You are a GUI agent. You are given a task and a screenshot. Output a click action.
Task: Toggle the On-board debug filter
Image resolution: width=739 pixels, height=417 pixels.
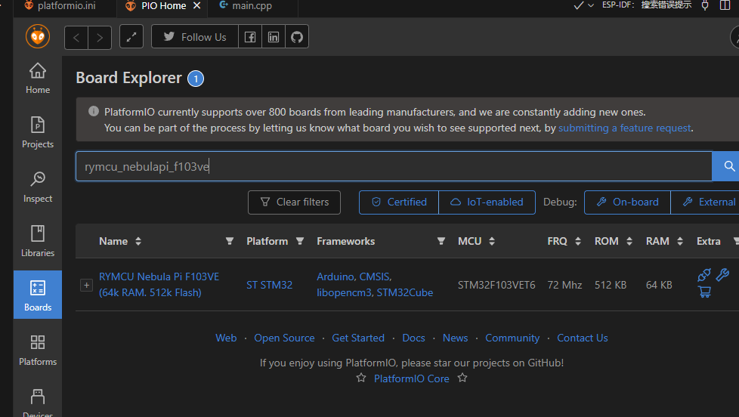point(627,202)
